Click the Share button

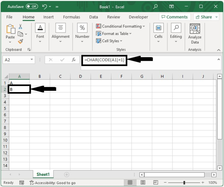[x=204, y=17]
